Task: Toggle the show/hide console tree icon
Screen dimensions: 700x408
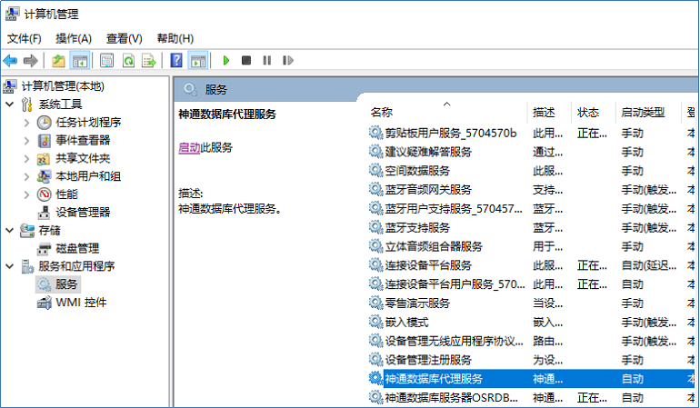Action: point(80,61)
